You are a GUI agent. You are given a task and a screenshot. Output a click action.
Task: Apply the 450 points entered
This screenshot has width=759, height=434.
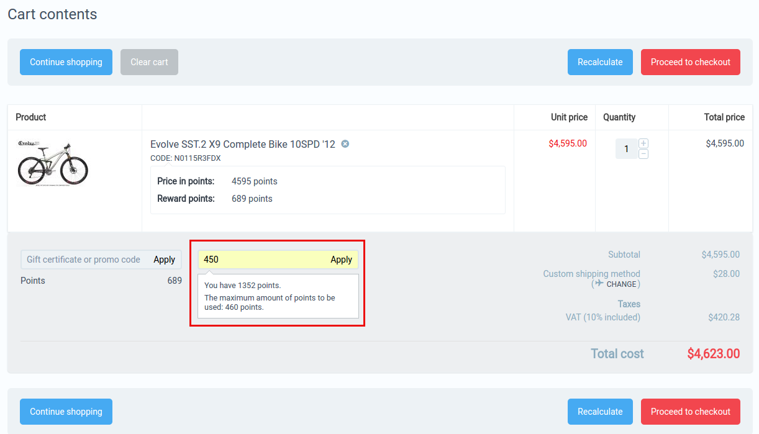click(342, 260)
